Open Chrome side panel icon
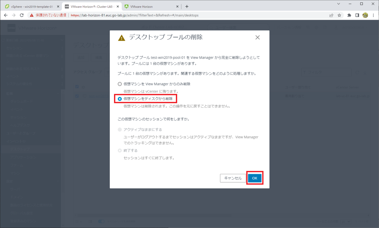The width and height of the screenshot is (379, 228). 357,15
